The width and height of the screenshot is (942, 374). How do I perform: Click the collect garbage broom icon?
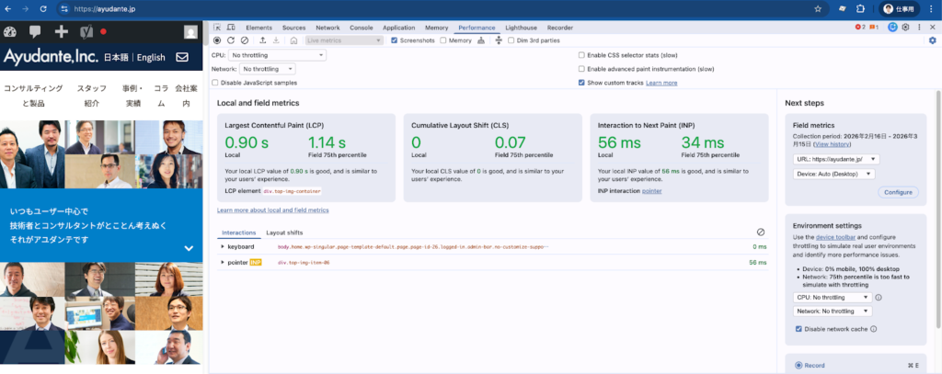pos(481,40)
